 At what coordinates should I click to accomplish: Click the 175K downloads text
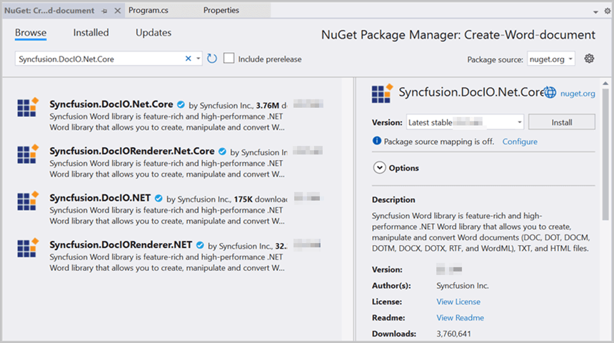[261, 199]
